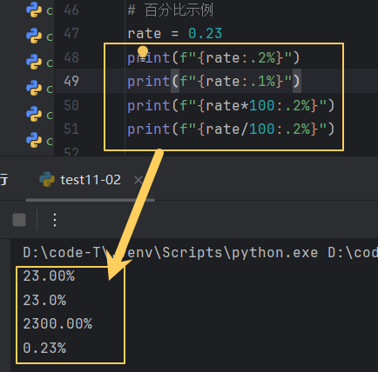Image resolution: width=378 pixels, height=372 pixels.
Task: Click print statement with rate:.1%
Action: [213, 81]
